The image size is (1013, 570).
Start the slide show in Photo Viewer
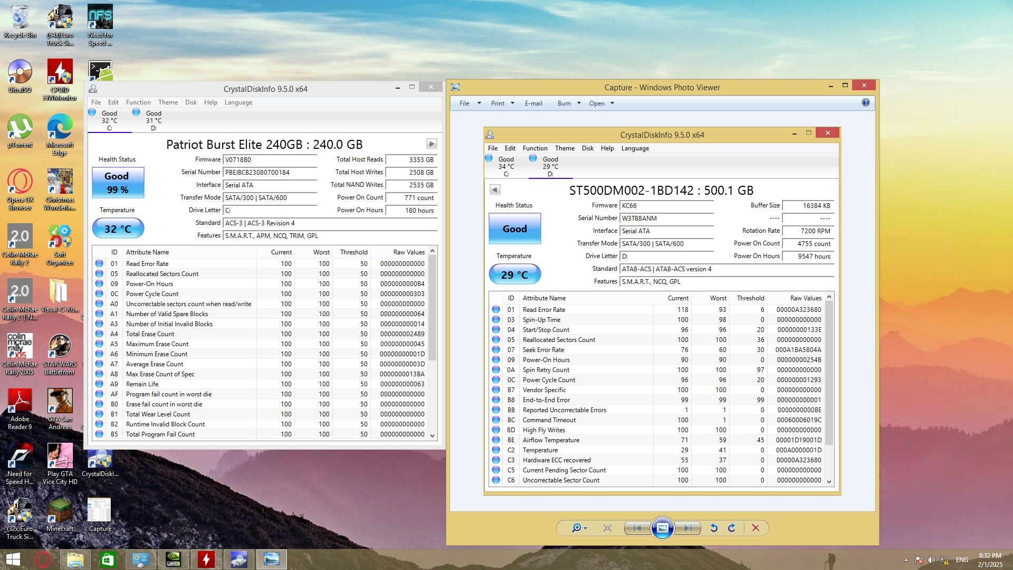coord(663,528)
